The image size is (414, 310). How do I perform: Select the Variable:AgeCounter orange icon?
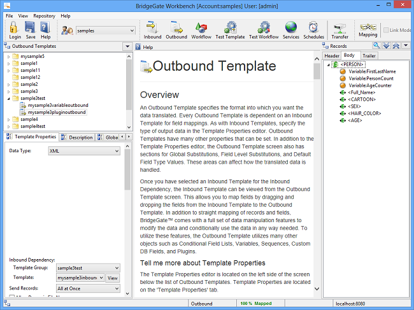point(343,85)
